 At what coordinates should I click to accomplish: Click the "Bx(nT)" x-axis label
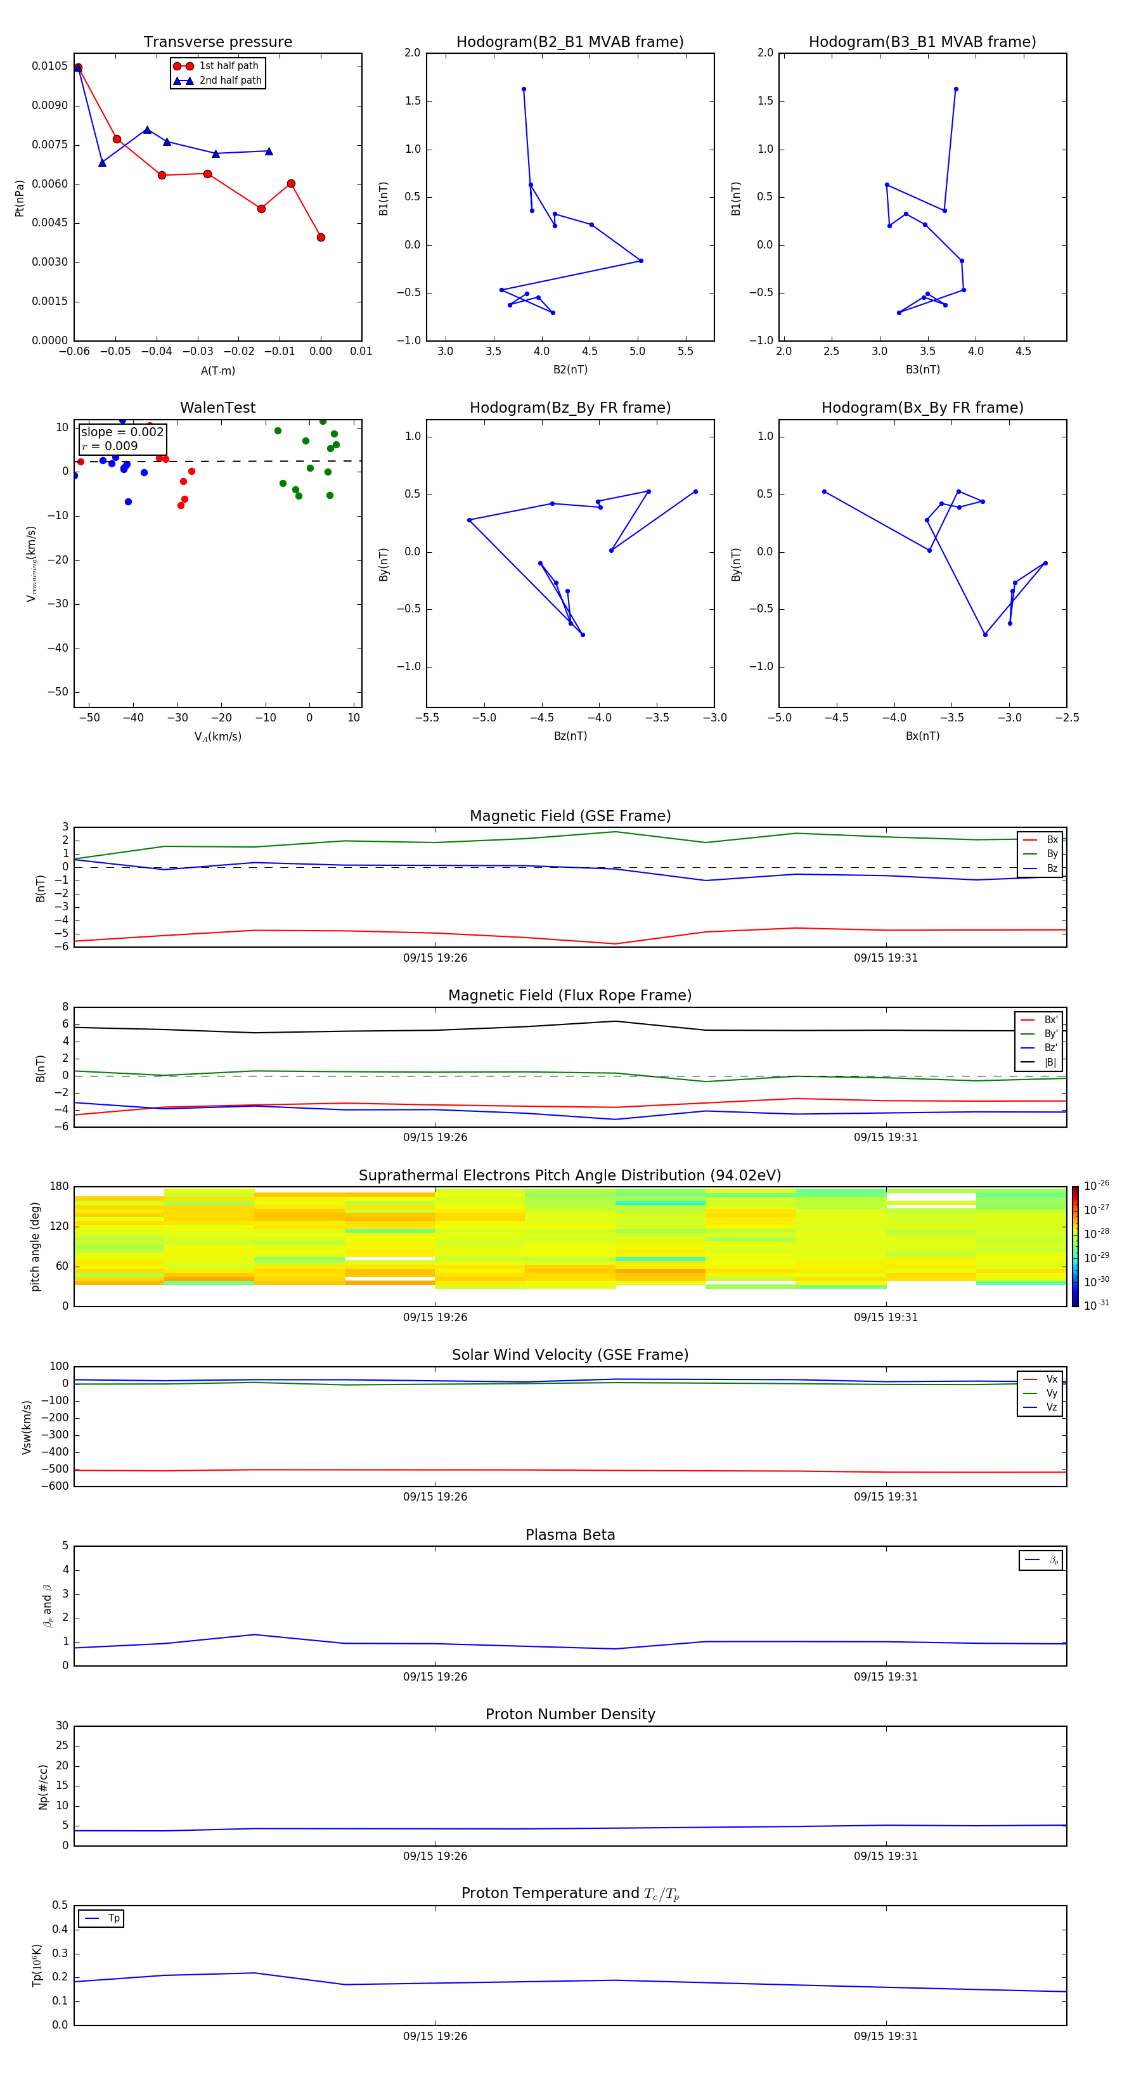(x=922, y=736)
